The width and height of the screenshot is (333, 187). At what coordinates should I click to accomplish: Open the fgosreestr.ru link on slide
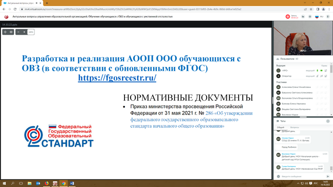(117, 78)
